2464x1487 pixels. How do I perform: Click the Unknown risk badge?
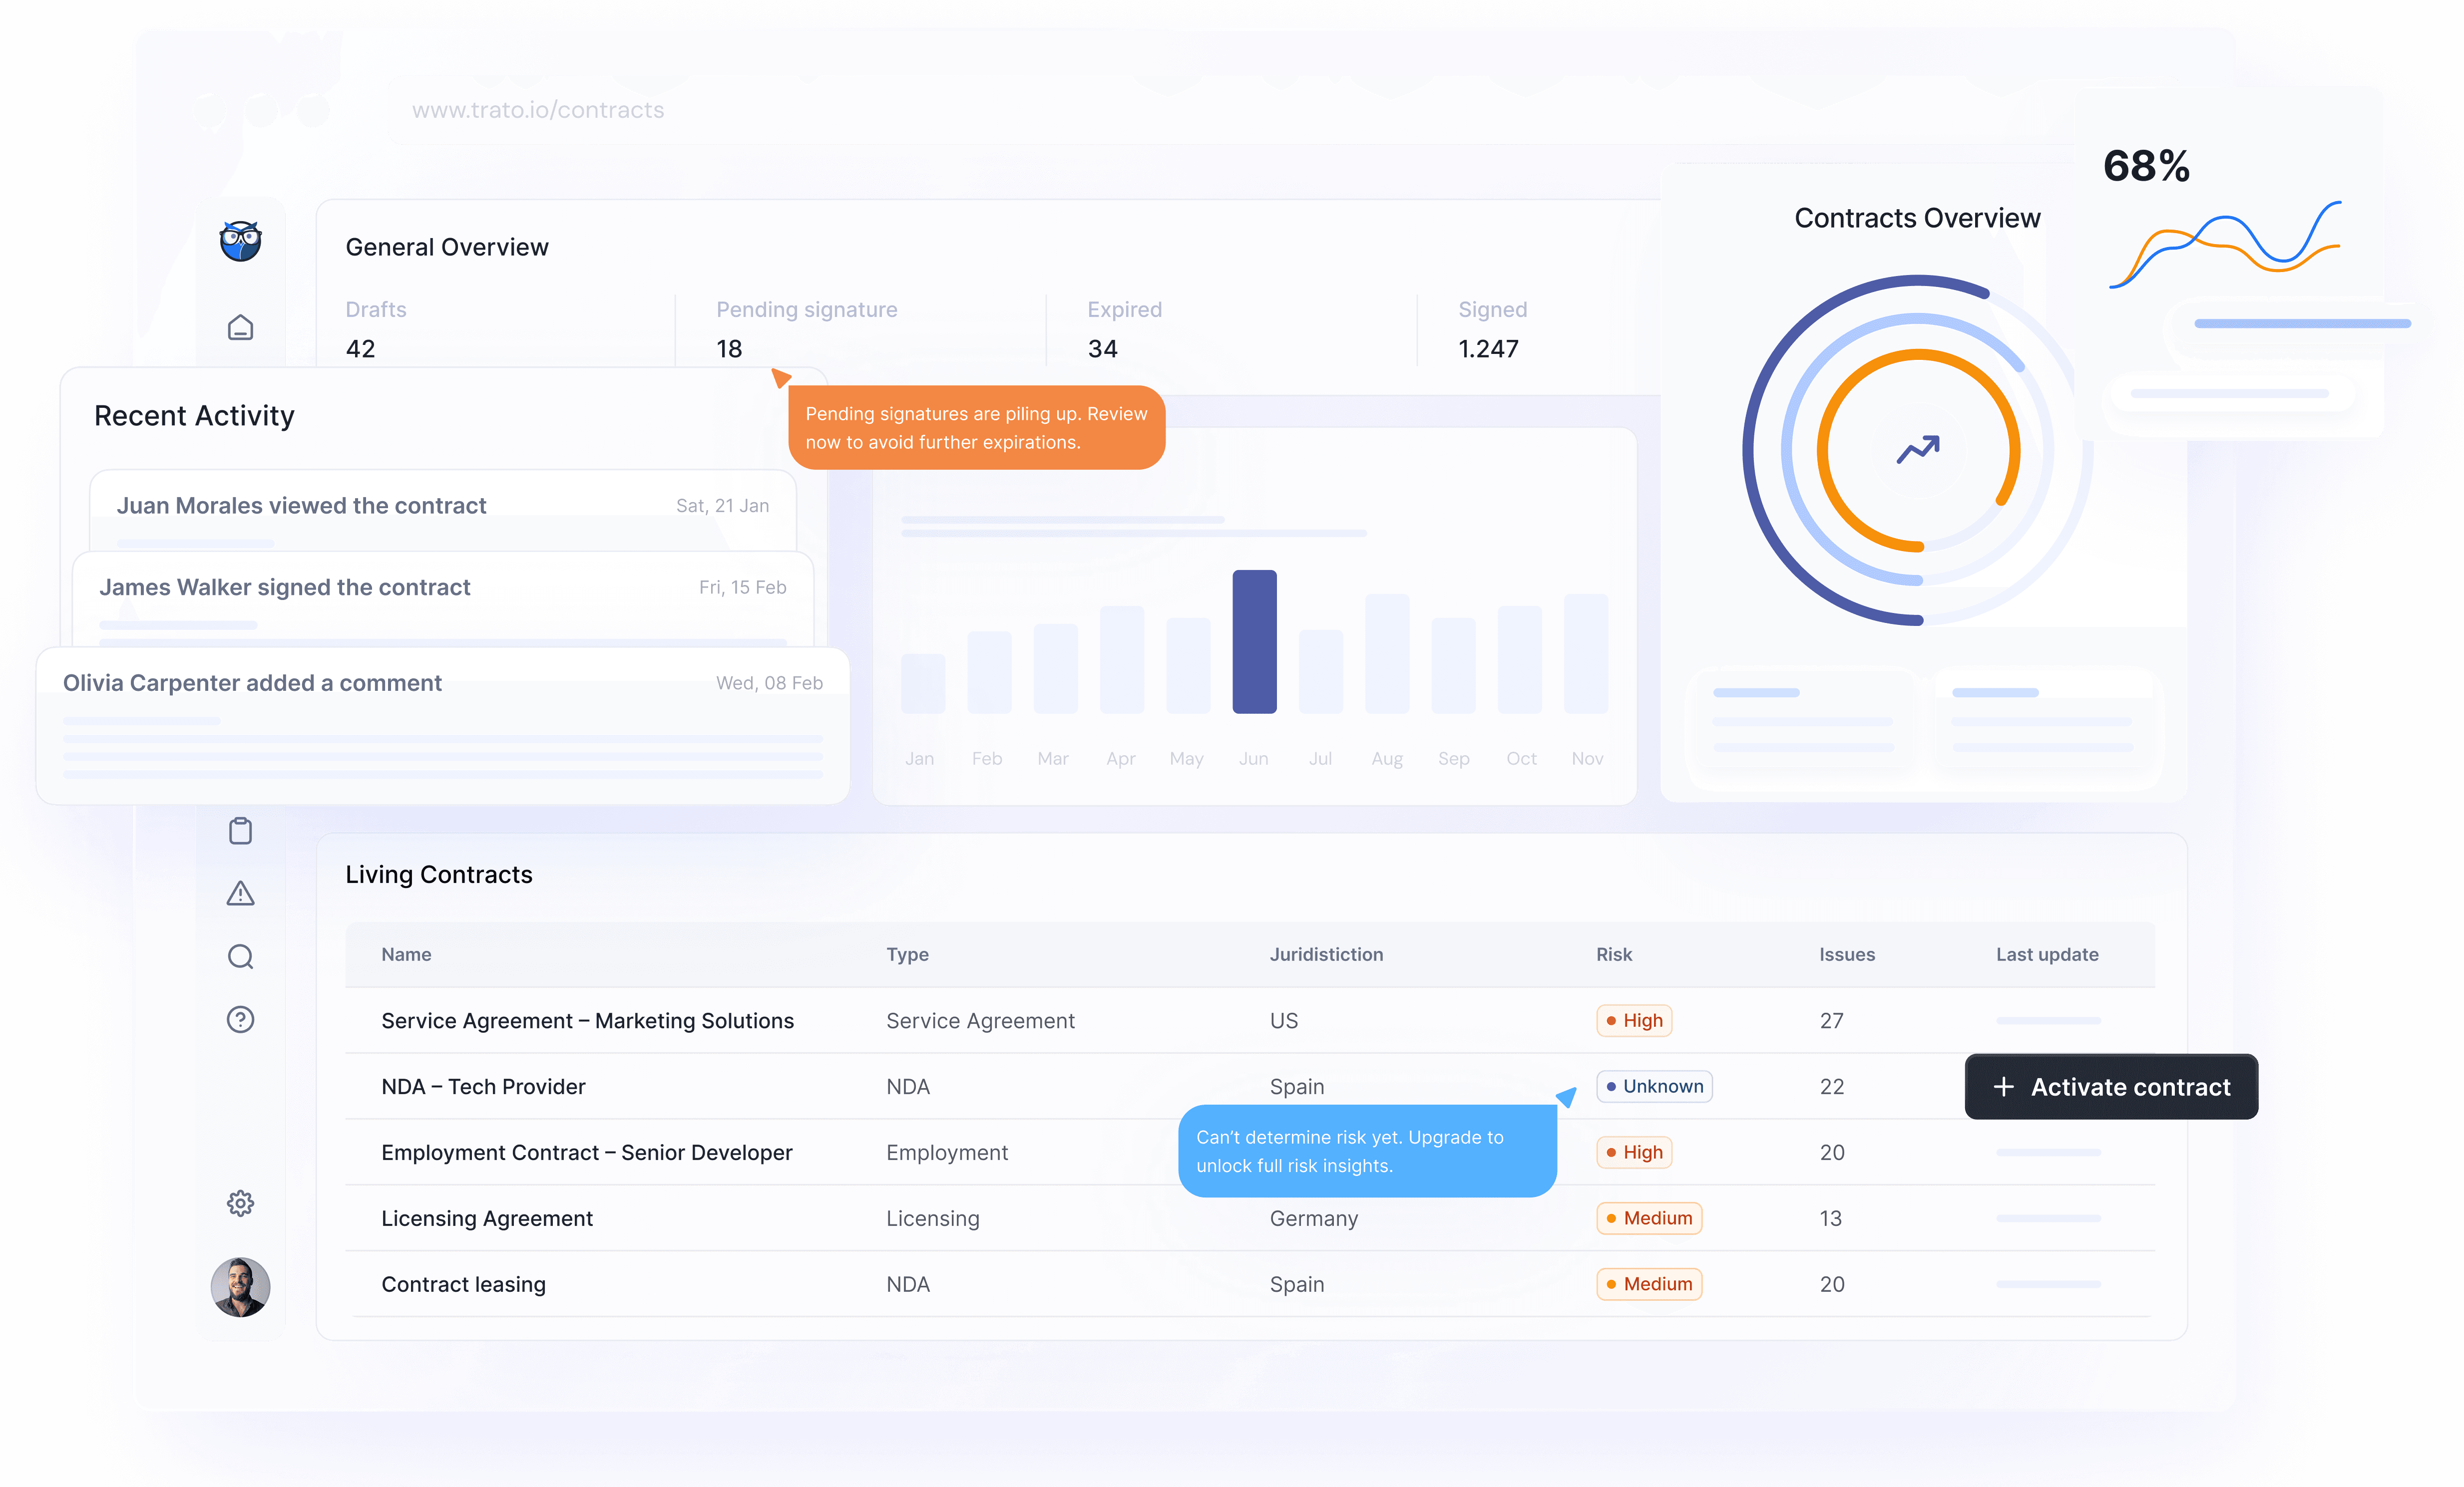1654,1086
